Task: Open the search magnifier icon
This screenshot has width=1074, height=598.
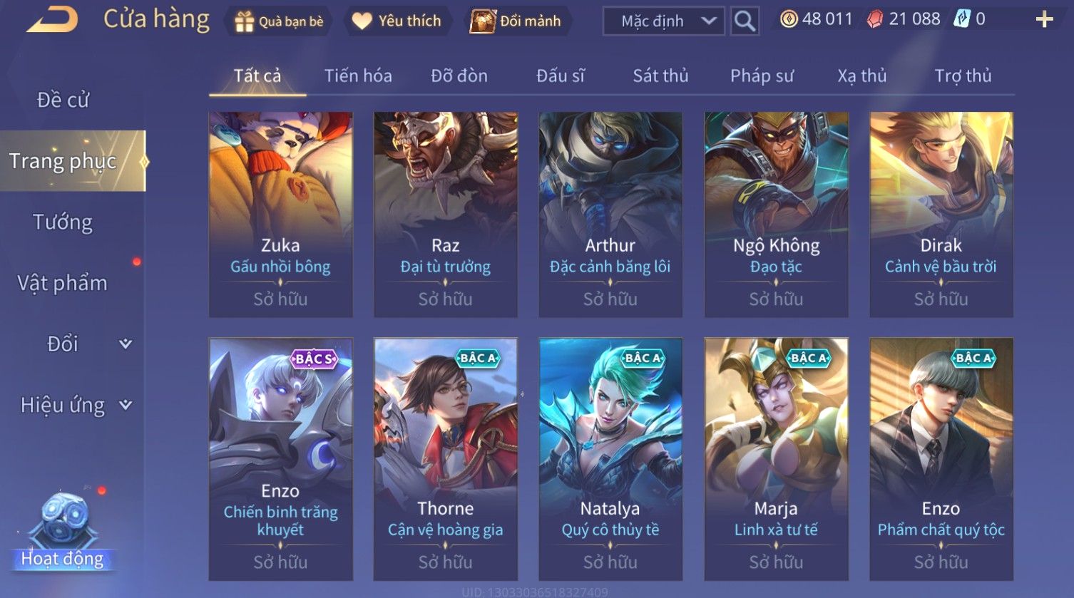Action: (x=745, y=21)
